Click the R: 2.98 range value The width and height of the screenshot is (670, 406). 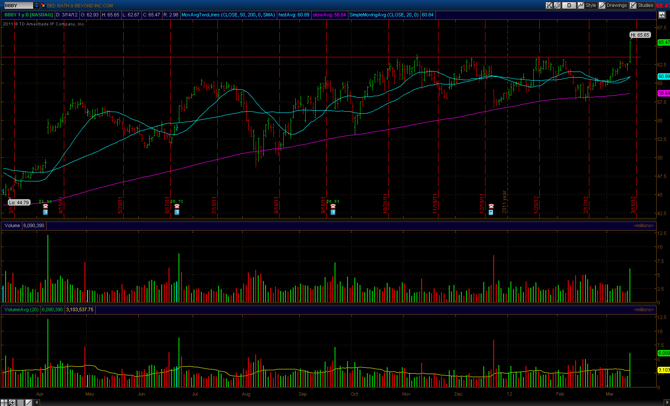coord(171,15)
